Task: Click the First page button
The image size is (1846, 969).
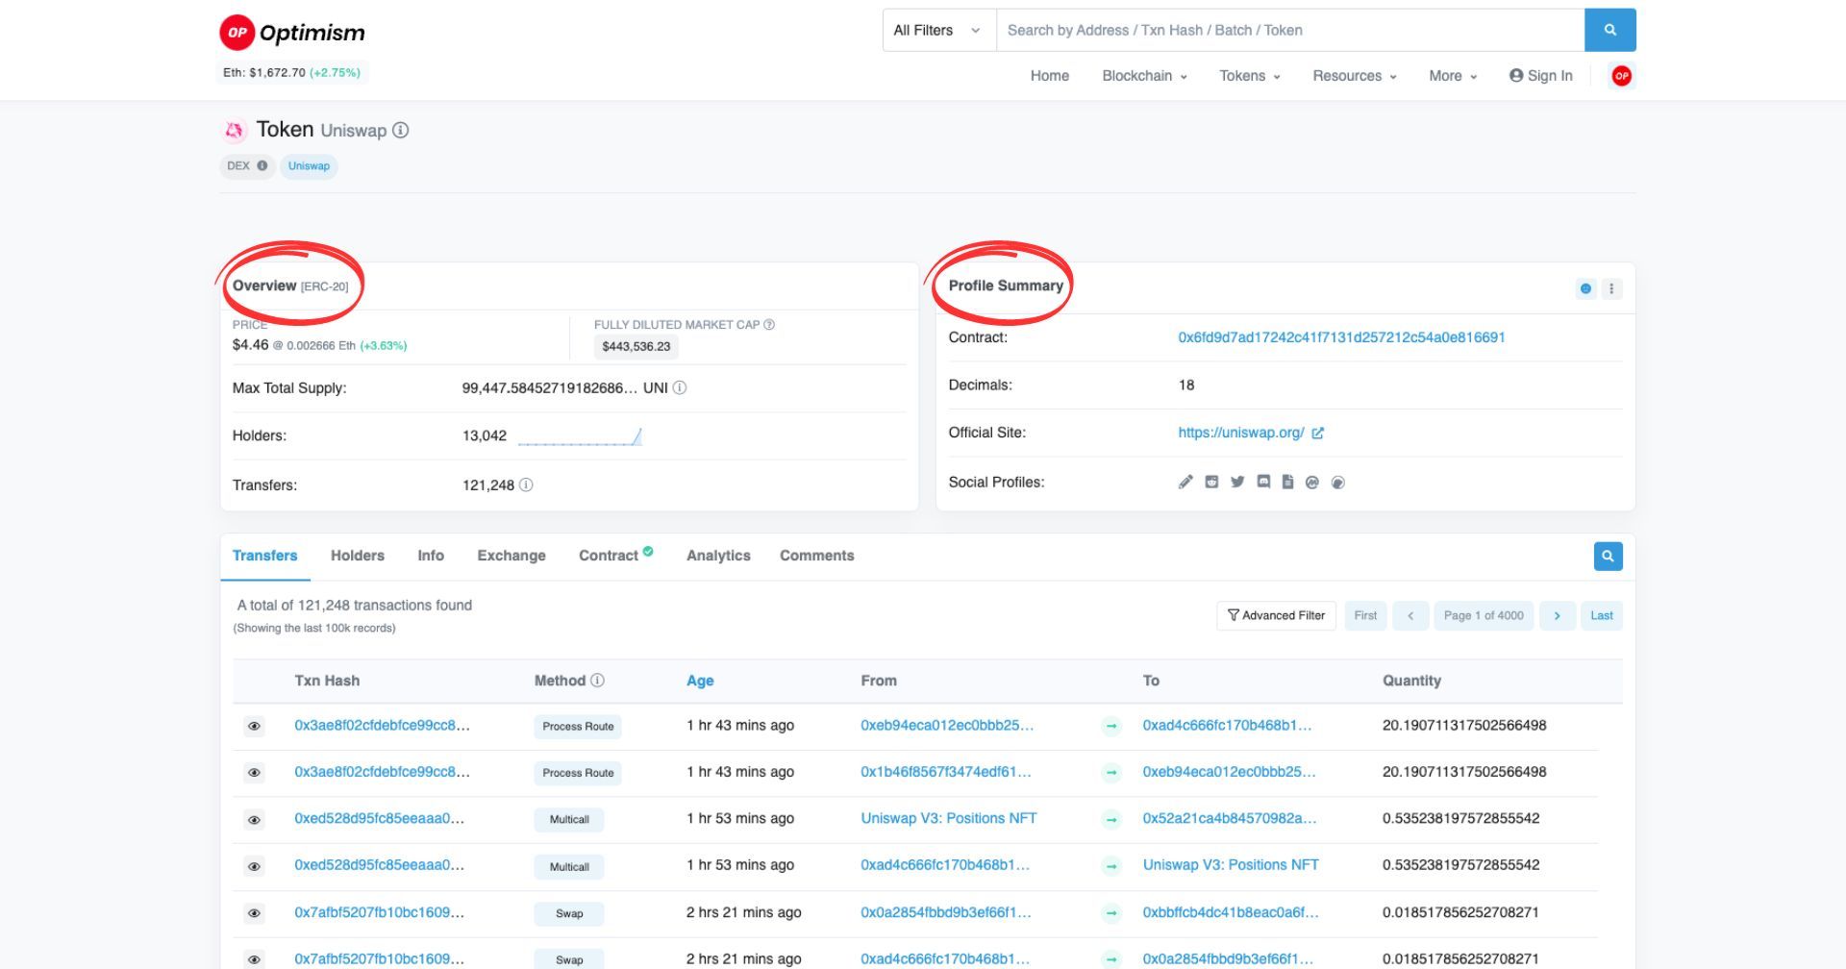Action: point(1365,616)
